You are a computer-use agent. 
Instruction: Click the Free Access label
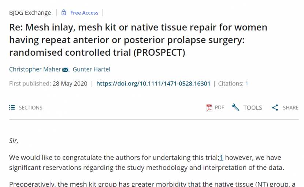[84, 13]
